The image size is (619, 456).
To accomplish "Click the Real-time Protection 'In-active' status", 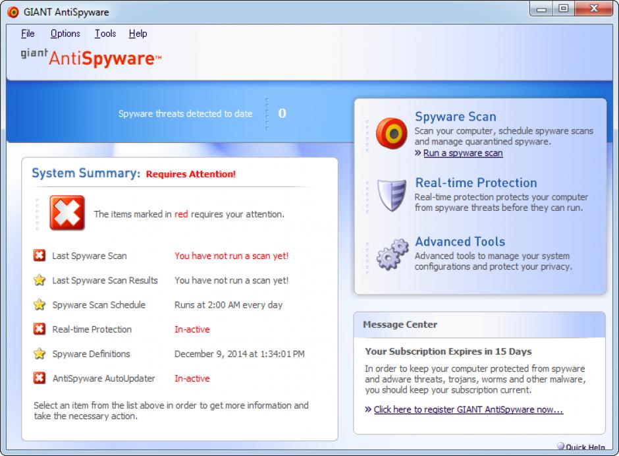I will click(x=192, y=329).
